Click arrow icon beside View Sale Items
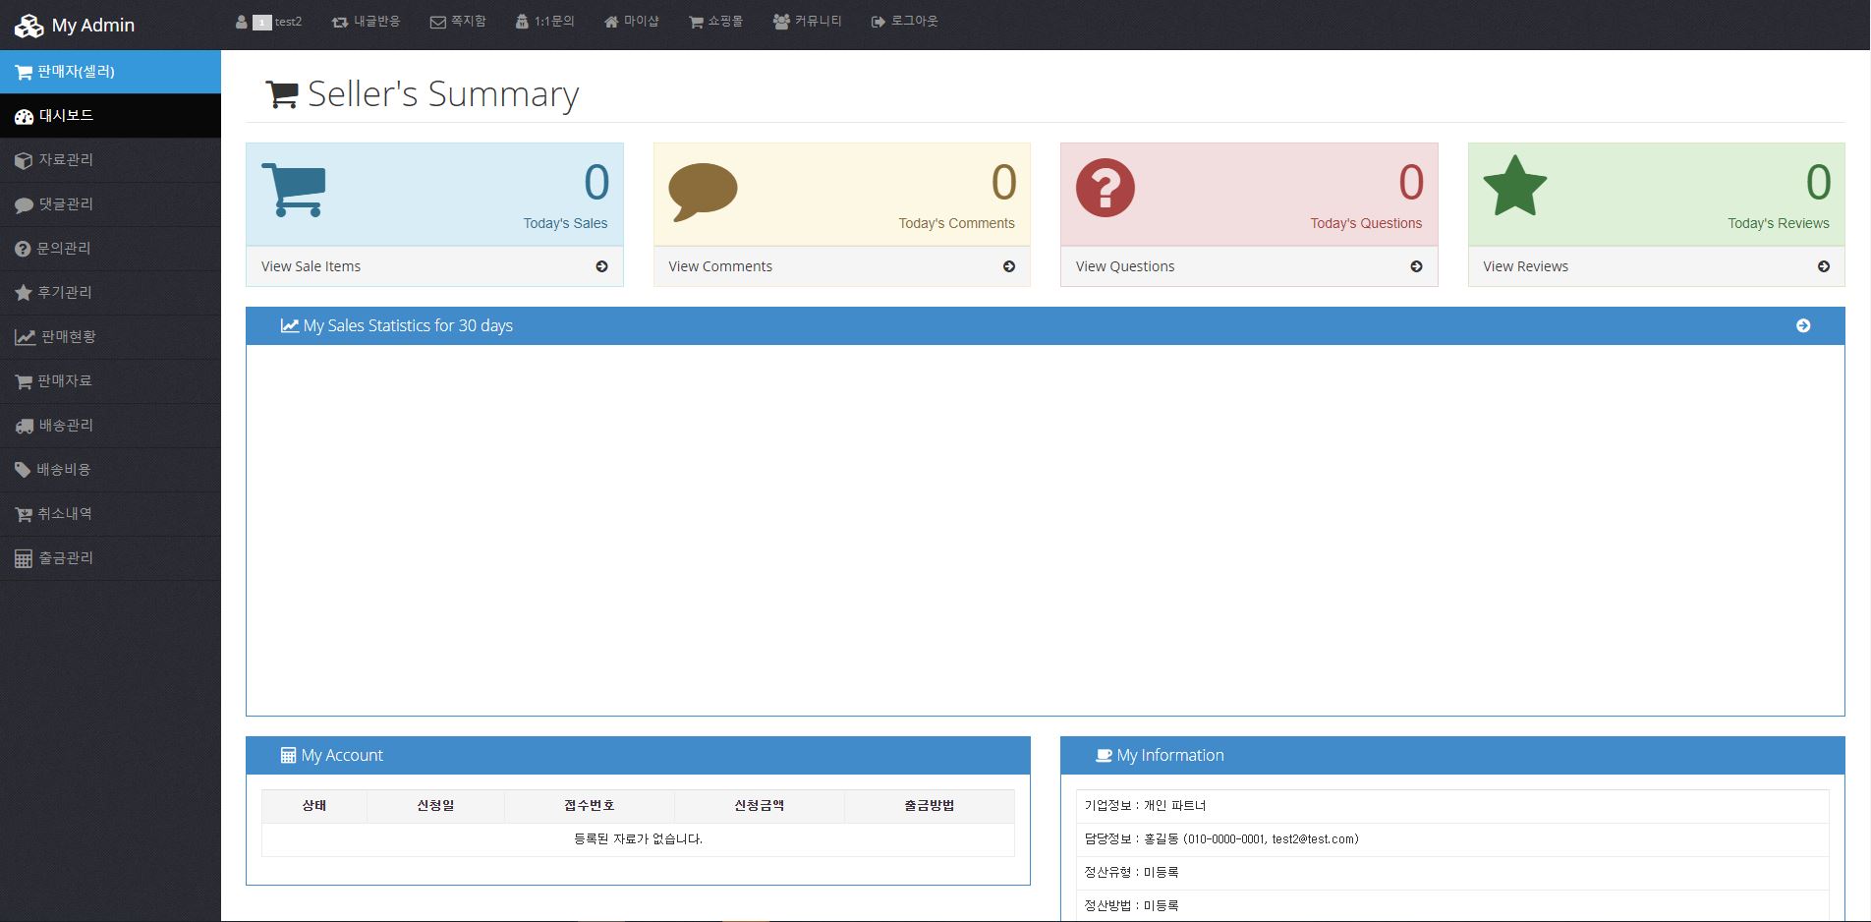The height and width of the screenshot is (922, 1871). [601, 266]
